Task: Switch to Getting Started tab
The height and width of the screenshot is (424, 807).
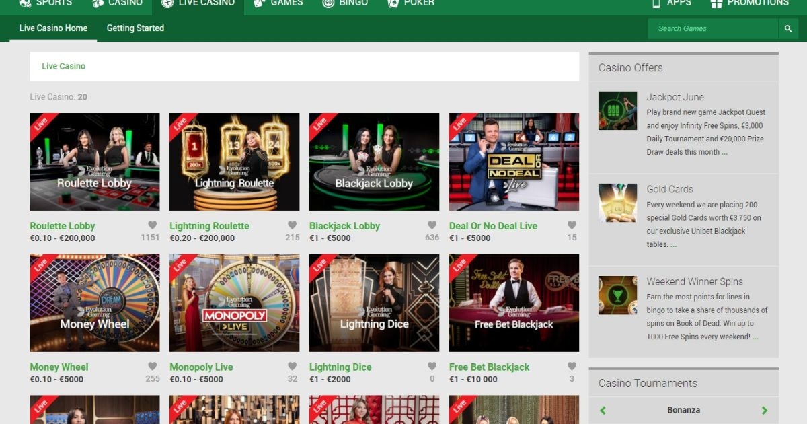Action: [135, 28]
